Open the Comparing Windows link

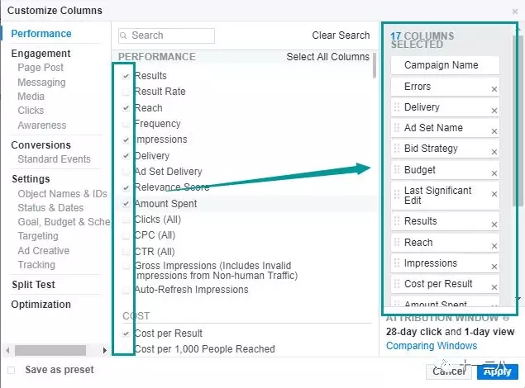click(432, 346)
